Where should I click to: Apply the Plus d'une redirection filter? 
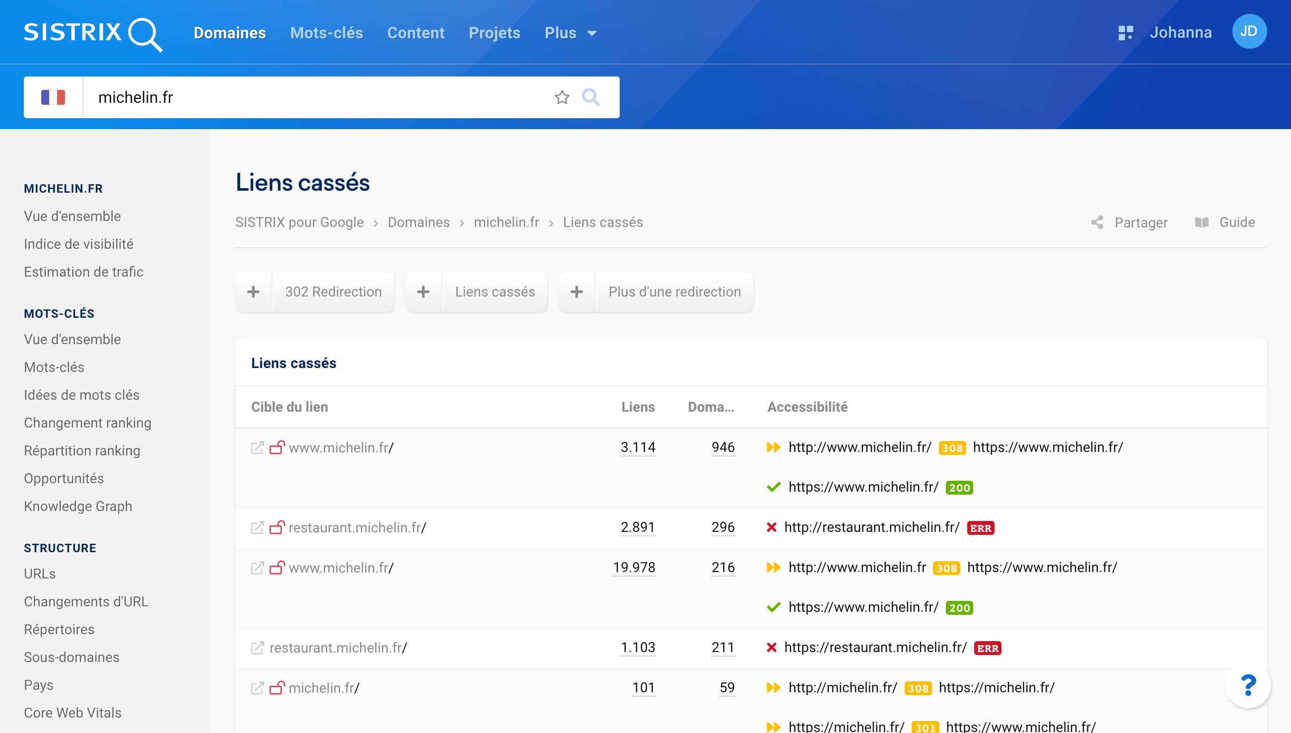[x=674, y=292]
